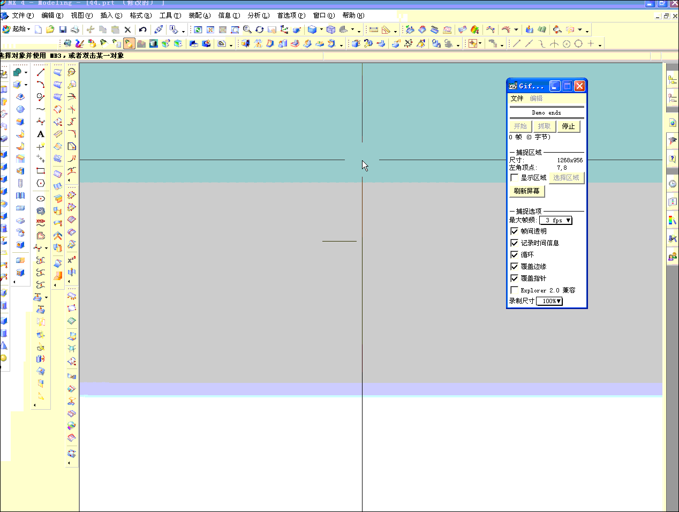The height and width of the screenshot is (512, 679).
Task: Expand the selection filter crosshair dropdown arrow
Action: coord(480,44)
